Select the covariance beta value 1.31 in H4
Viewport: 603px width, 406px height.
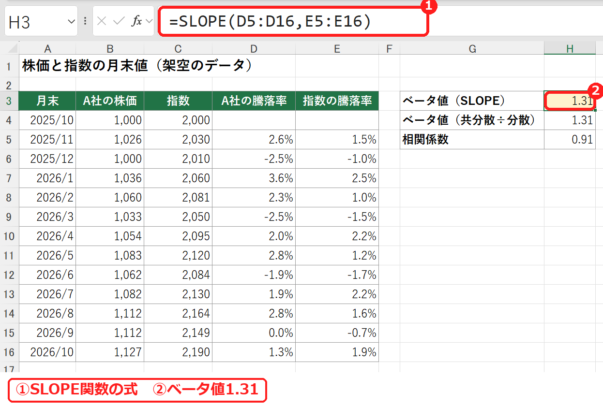570,120
